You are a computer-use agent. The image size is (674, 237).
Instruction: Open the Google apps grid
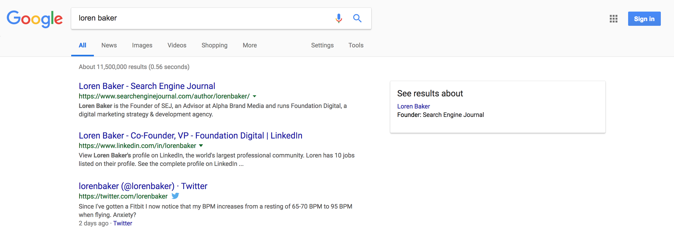[613, 19]
